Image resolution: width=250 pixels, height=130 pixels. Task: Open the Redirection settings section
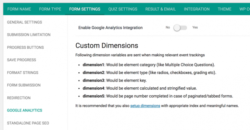click(x=19, y=98)
